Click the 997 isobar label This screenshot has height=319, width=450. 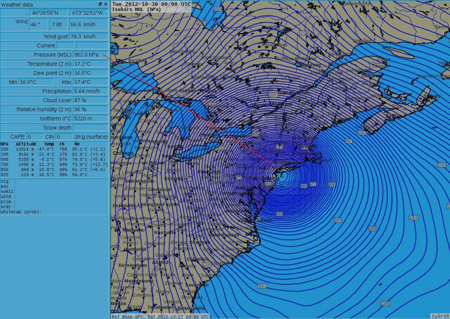(349, 141)
